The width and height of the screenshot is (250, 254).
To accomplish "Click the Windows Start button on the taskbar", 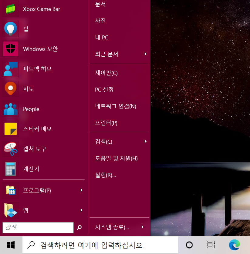I will pyautogui.click(x=11, y=245).
